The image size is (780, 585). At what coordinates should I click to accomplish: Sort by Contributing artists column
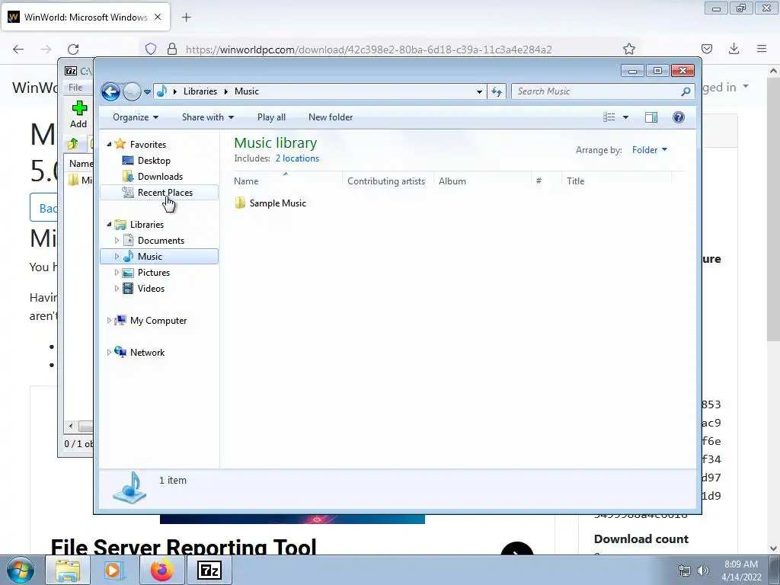pos(388,181)
